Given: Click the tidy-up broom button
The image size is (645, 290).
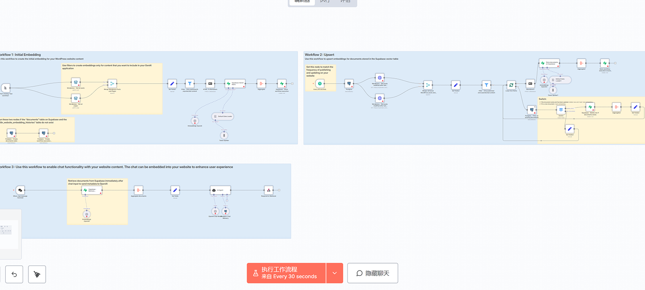Looking at the screenshot, I should (x=37, y=274).
